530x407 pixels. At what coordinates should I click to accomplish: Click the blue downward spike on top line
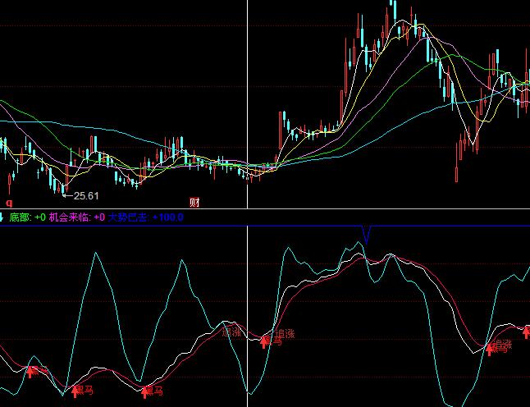366,236
